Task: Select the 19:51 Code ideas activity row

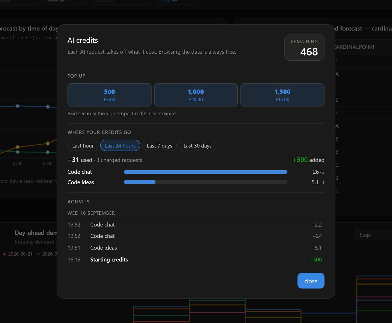Action: click(x=195, y=248)
